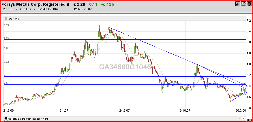Click the 0,8 price axis label
Viewport: 253px width, 122px height.
point(249,108)
